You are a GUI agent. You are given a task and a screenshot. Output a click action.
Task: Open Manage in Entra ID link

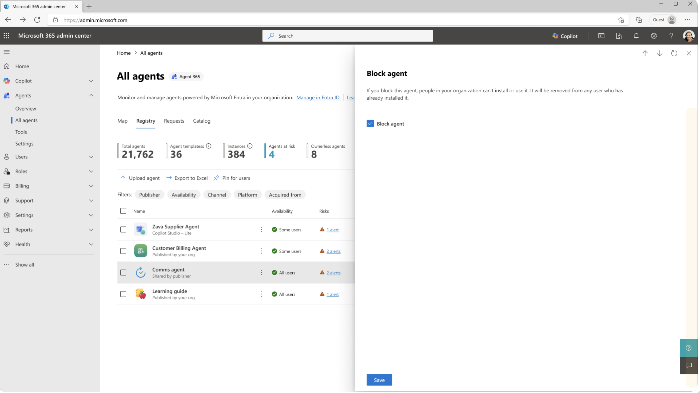pyautogui.click(x=318, y=97)
